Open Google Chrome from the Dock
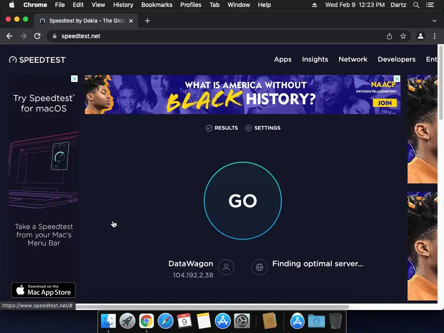This screenshot has height=333, width=444. [147, 321]
